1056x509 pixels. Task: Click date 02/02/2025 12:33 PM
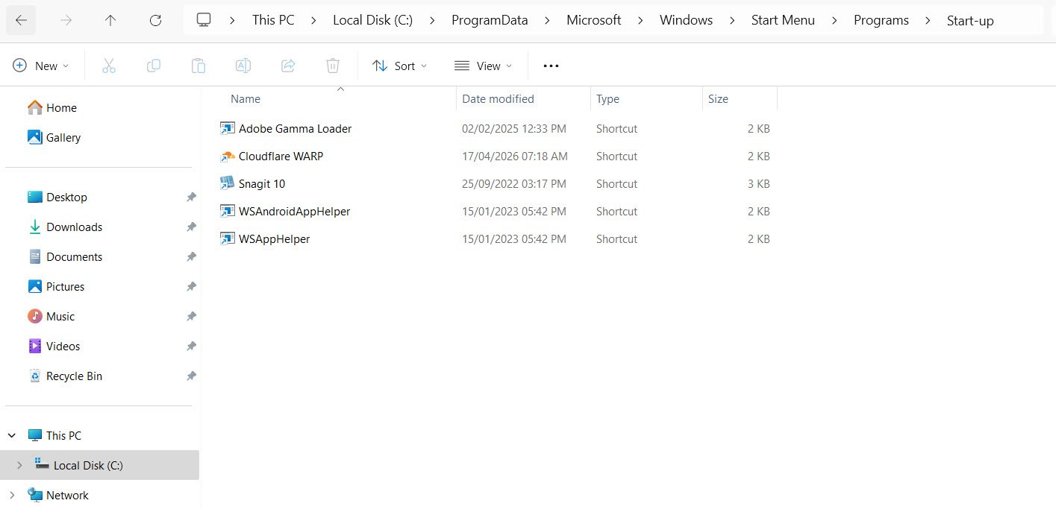pos(514,129)
